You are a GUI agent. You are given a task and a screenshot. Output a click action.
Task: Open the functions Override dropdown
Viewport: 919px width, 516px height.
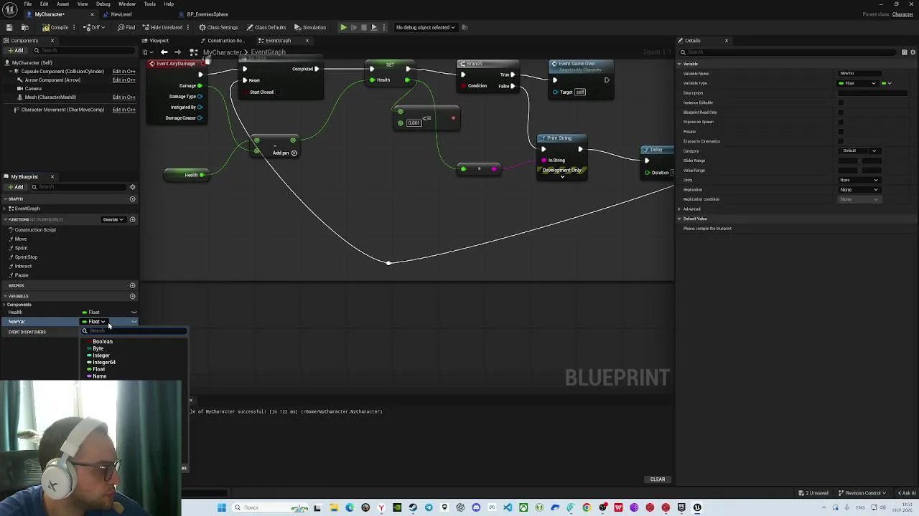point(113,219)
